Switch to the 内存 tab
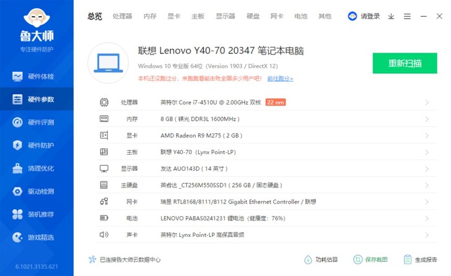451x276 pixels. pos(150,16)
